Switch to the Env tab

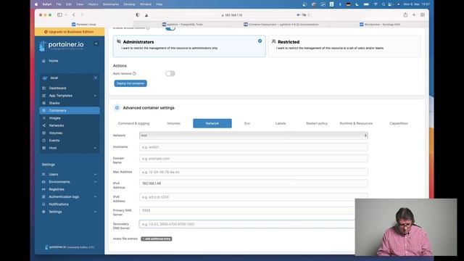point(247,123)
